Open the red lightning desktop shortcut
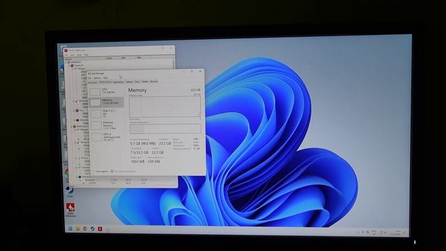The image size is (446, 251). [70, 209]
